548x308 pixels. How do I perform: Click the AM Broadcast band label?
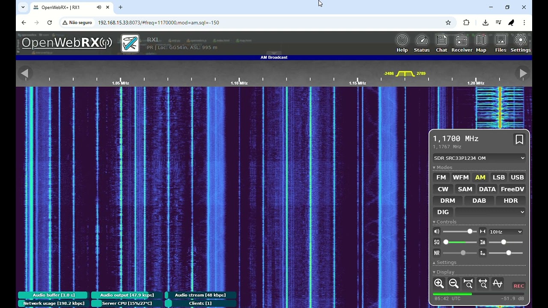(x=274, y=57)
